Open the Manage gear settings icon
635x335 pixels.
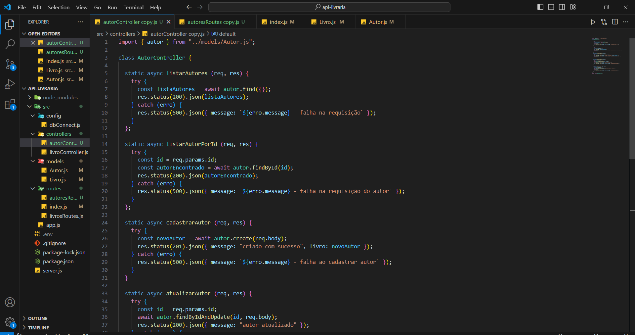point(10,322)
